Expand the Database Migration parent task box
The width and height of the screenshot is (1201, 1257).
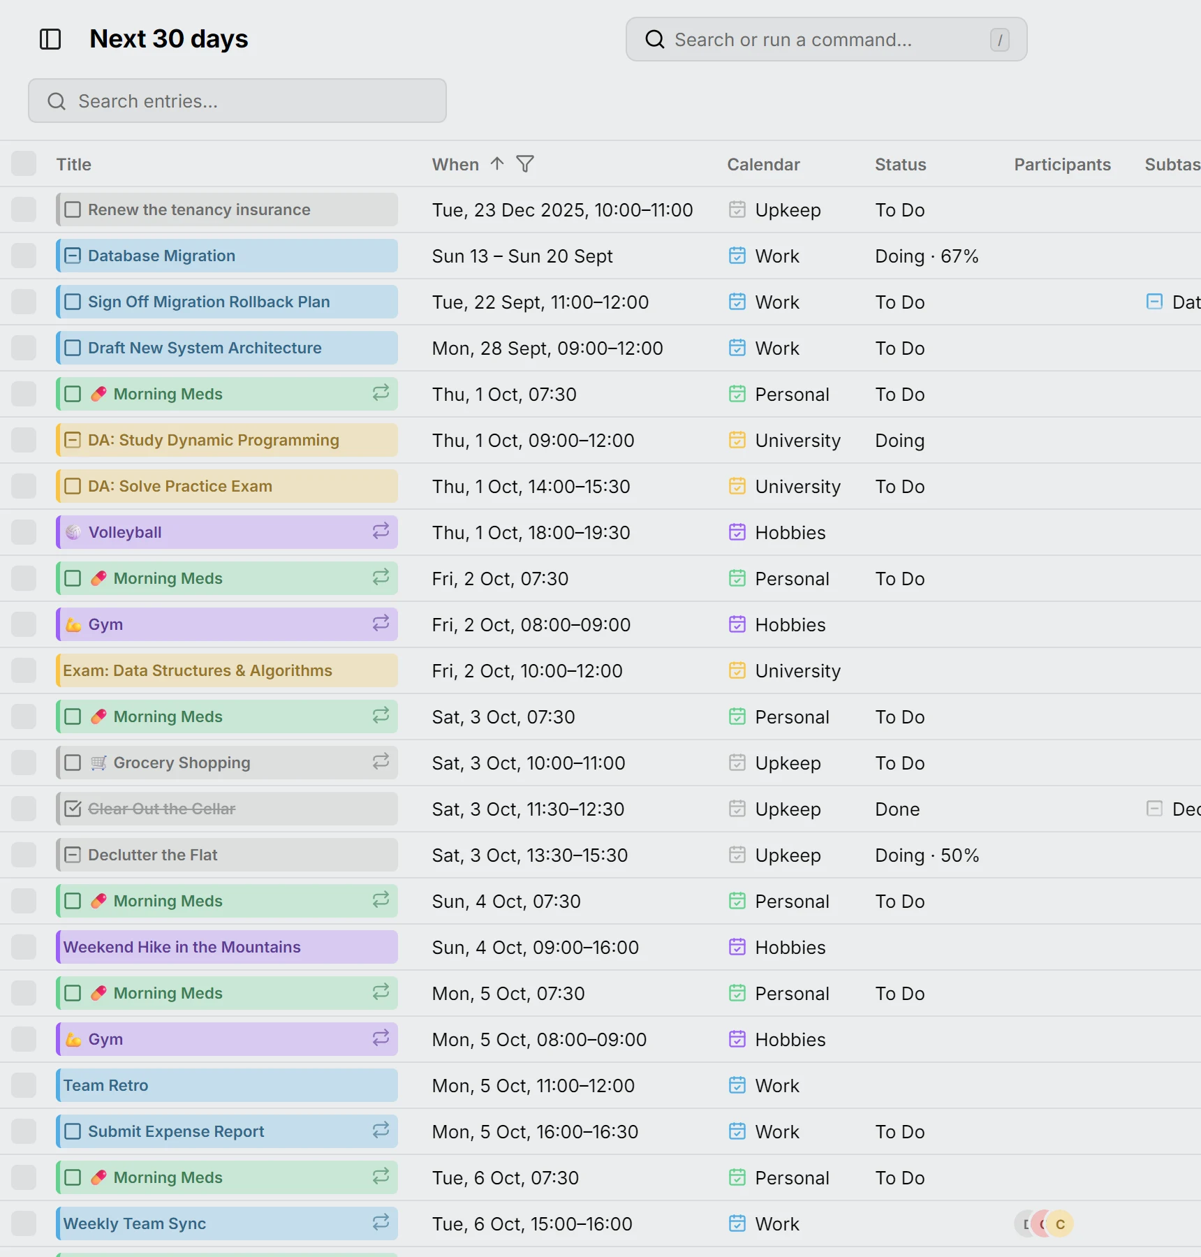click(73, 256)
